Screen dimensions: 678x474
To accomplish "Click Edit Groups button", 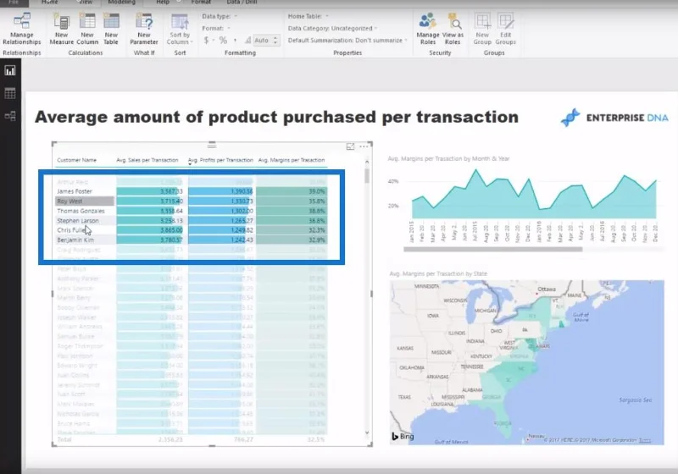I will [x=505, y=29].
